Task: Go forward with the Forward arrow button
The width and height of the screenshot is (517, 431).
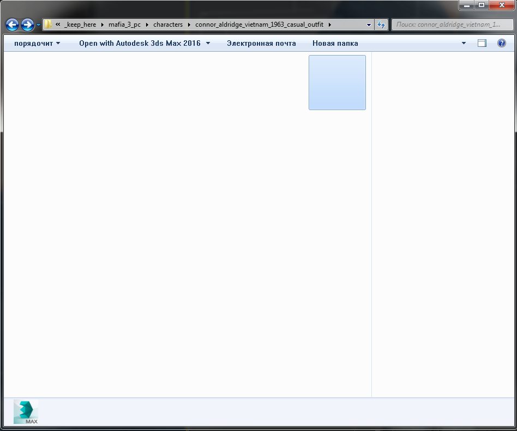Action: 28,25
